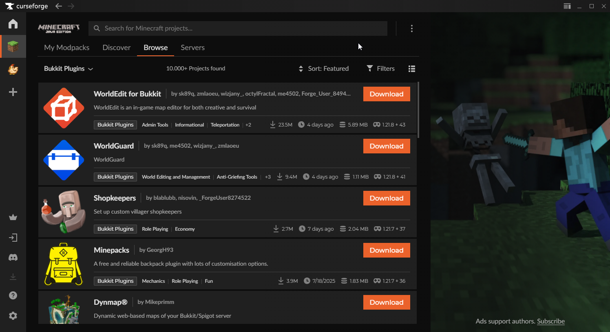
Task: Add a game with plus icon
Action: tap(13, 92)
